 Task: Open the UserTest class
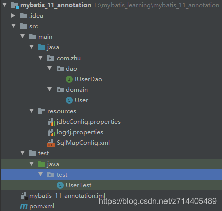pos(79,185)
